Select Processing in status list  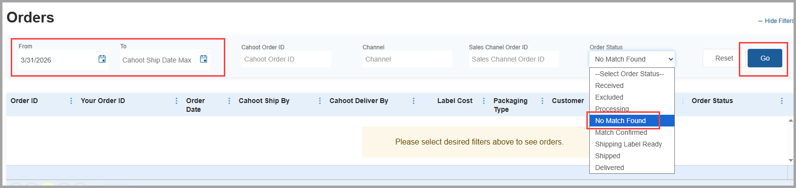[x=632, y=109]
